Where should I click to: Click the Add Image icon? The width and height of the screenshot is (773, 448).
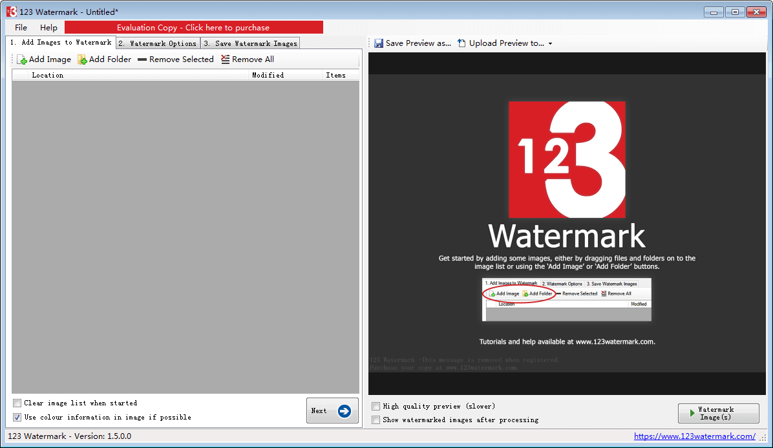coord(22,59)
